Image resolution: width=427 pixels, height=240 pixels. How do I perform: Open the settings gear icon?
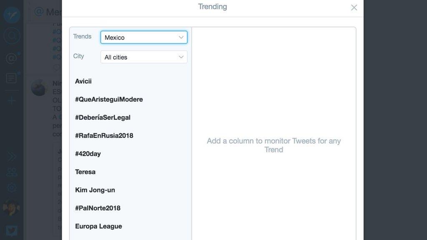click(x=12, y=187)
